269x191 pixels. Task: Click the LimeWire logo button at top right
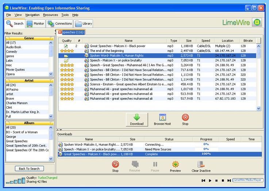(257, 22)
